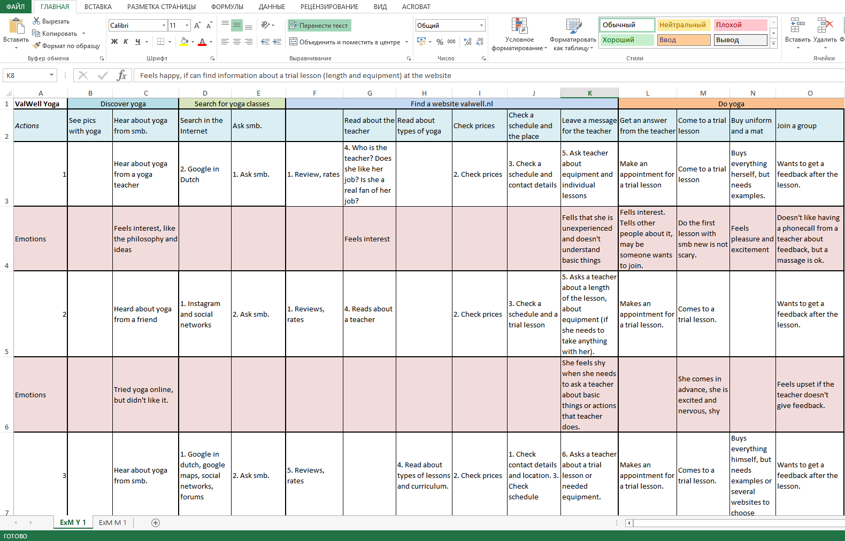The image size is (845, 541).
Task: Switch to the ВСТАВКА ribbon tab
Action: tap(98, 6)
